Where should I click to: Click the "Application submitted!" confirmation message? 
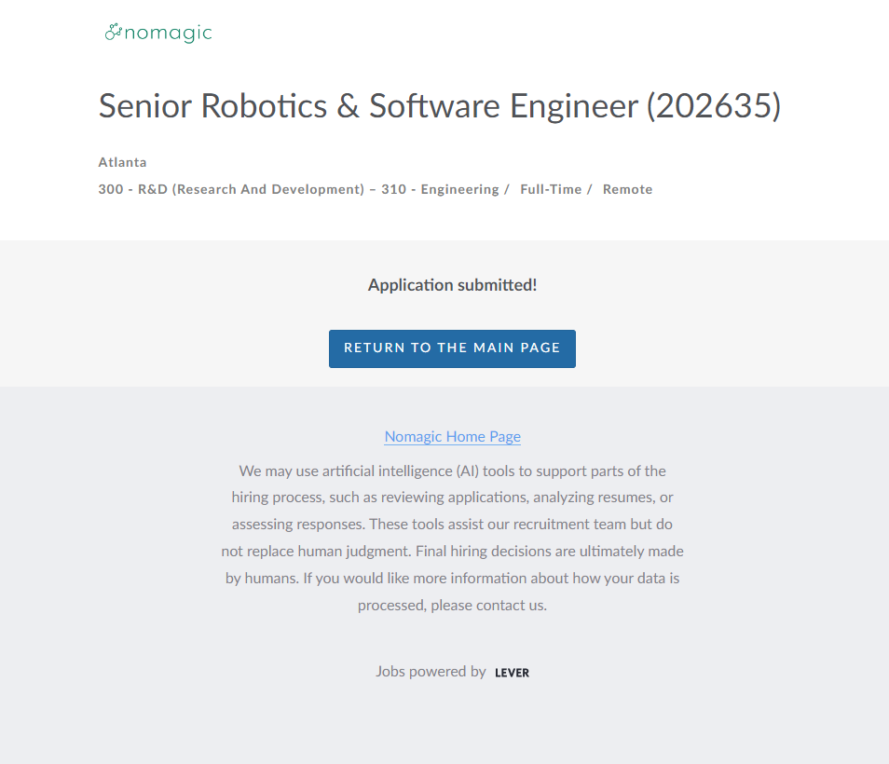(x=452, y=285)
